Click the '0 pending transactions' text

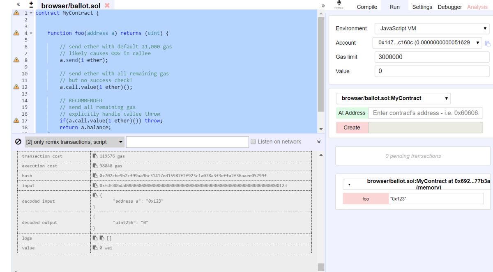pos(413,156)
